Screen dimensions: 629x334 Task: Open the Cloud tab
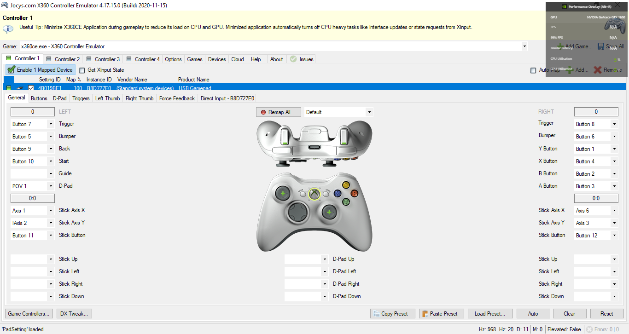tap(238, 59)
